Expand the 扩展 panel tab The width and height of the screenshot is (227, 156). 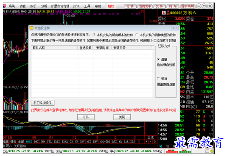coord(7,146)
